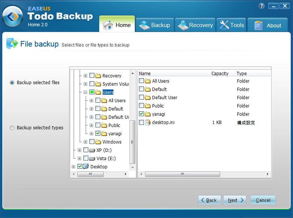Click the Default User folder icon in list

point(148,98)
